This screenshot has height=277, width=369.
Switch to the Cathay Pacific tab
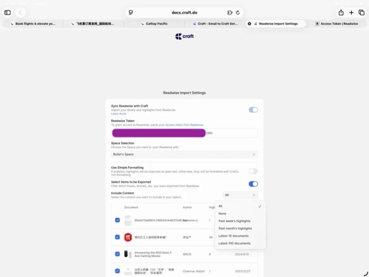154,23
